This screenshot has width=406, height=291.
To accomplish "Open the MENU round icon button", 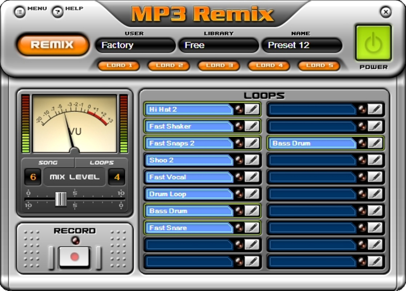I will (x=20, y=12).
